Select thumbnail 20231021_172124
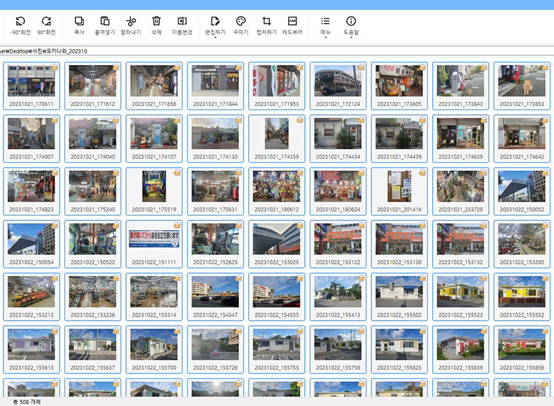 pos(338,86)
